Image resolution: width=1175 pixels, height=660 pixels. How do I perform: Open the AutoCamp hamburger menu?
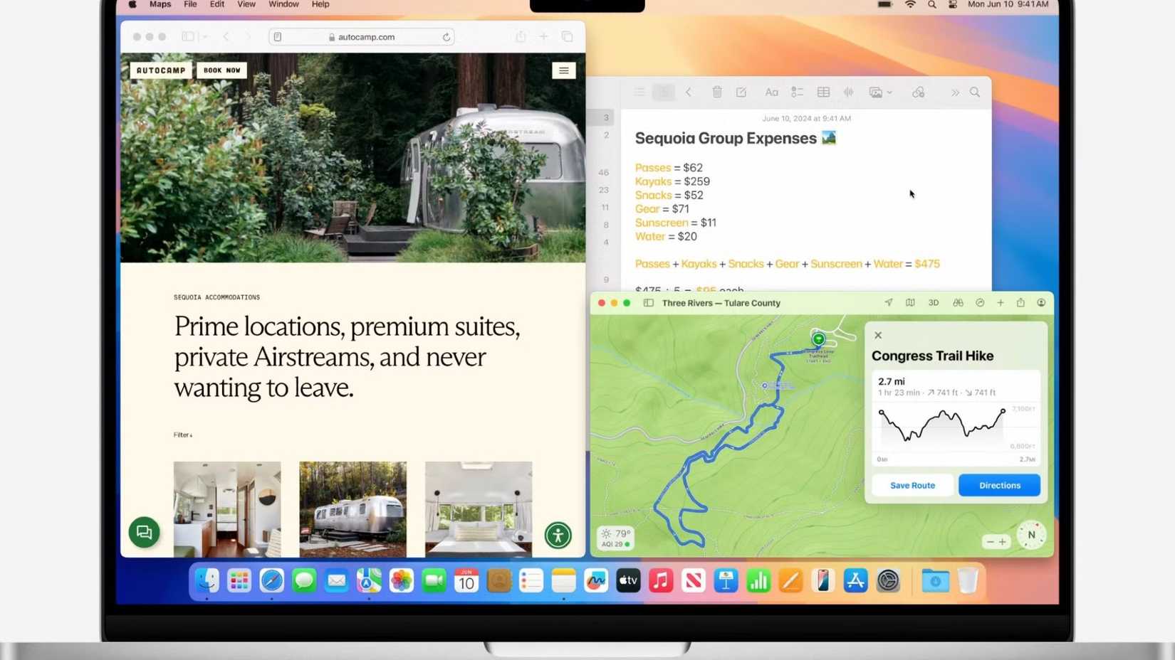click(563, 70)
